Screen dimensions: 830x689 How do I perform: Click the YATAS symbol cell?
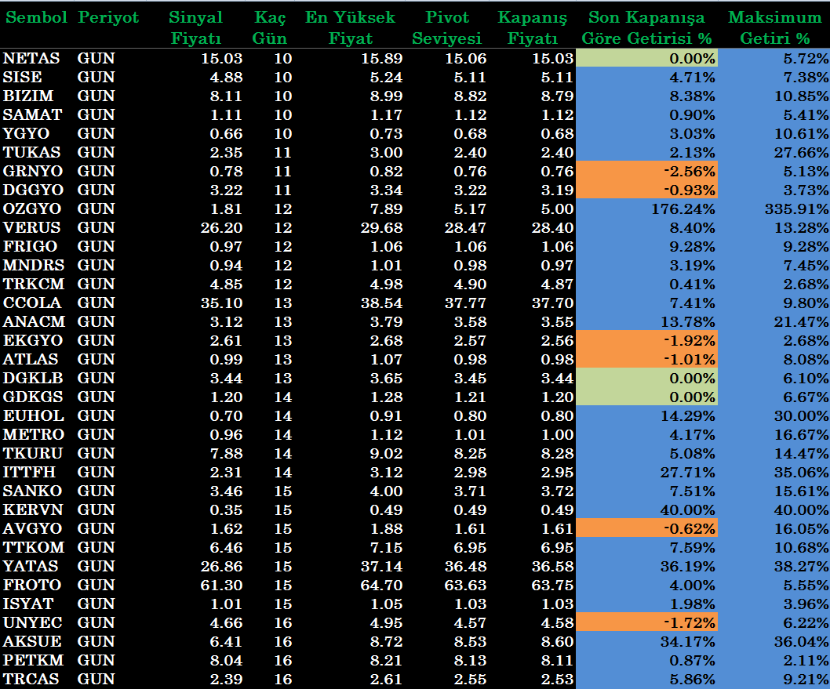30,565
